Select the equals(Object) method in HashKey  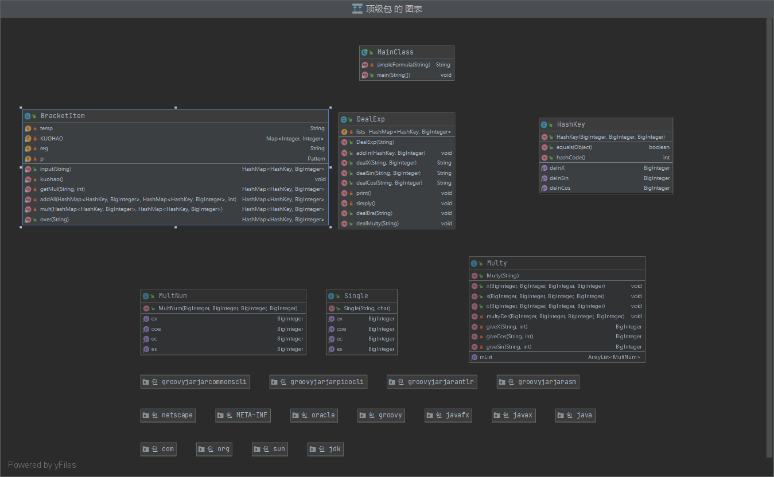[606, 147]
